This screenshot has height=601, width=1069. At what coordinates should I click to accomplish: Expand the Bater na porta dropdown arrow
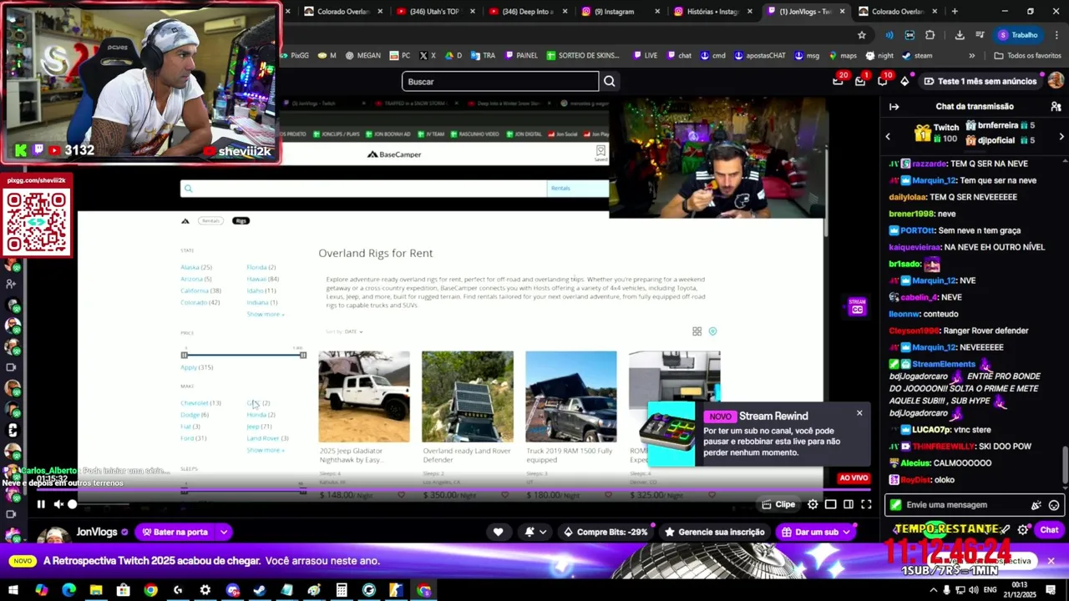coord(223,532)
